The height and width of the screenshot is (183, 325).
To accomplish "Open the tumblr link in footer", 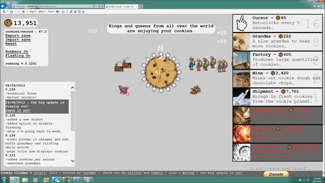I will coord(157,173).
